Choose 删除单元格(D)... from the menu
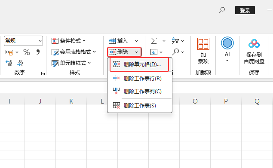The image size is (273, 168). 139,64
